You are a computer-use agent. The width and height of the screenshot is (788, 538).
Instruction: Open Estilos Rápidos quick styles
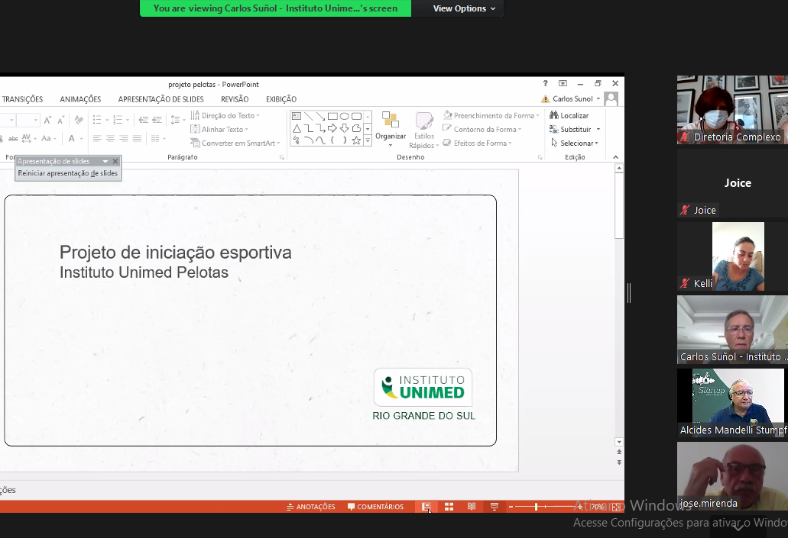(x=424, y=130)
